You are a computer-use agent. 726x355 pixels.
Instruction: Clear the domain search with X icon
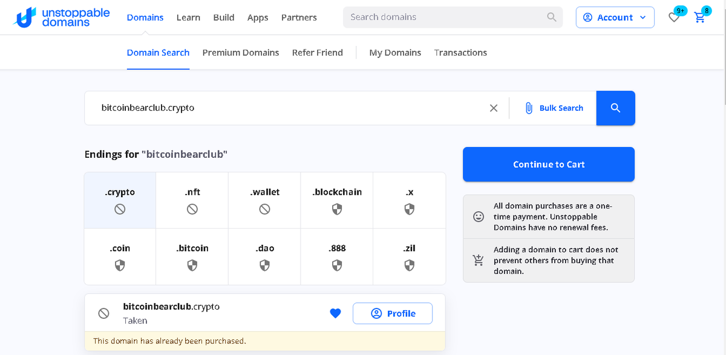tap(494, 108)
